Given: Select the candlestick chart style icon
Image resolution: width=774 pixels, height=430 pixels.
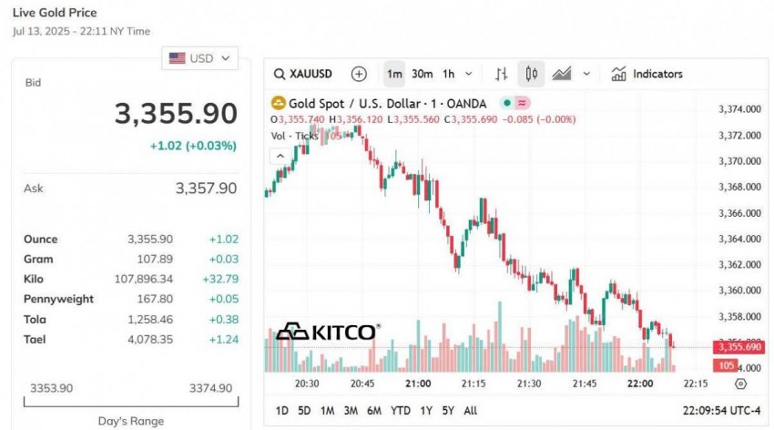Looking at the screenshot, I should tap(531, 74).
